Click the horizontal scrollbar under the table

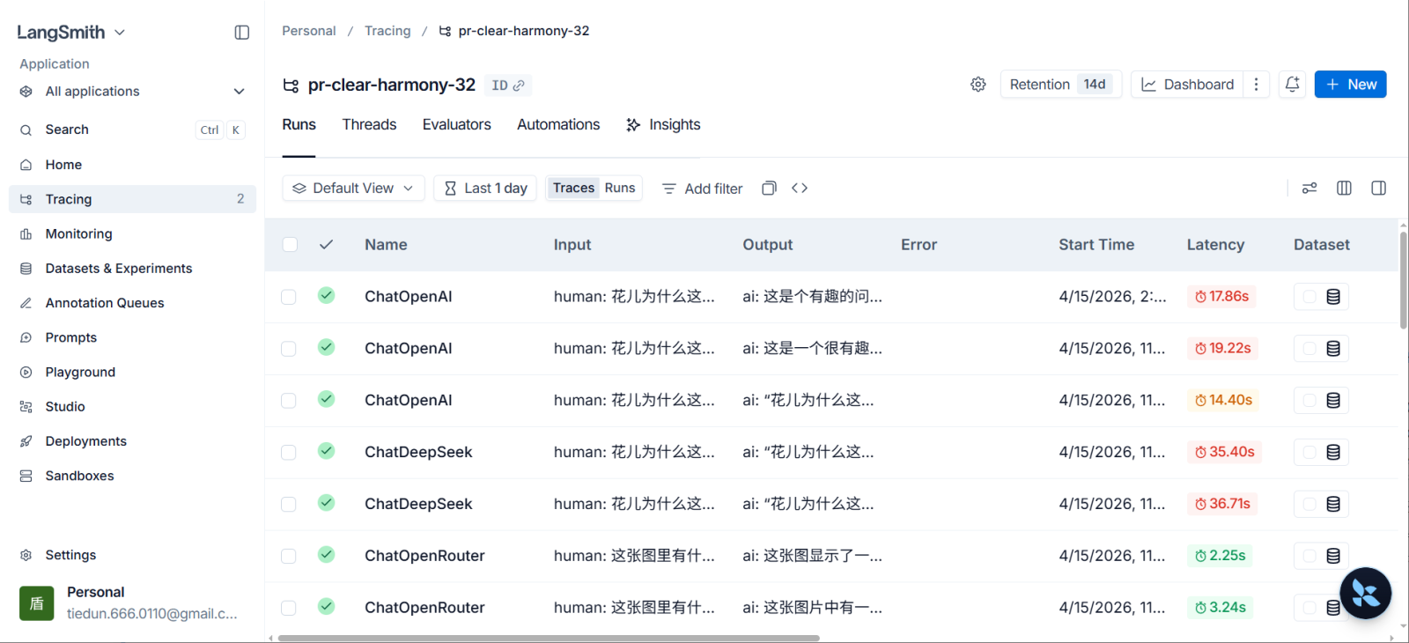[549, 638]
